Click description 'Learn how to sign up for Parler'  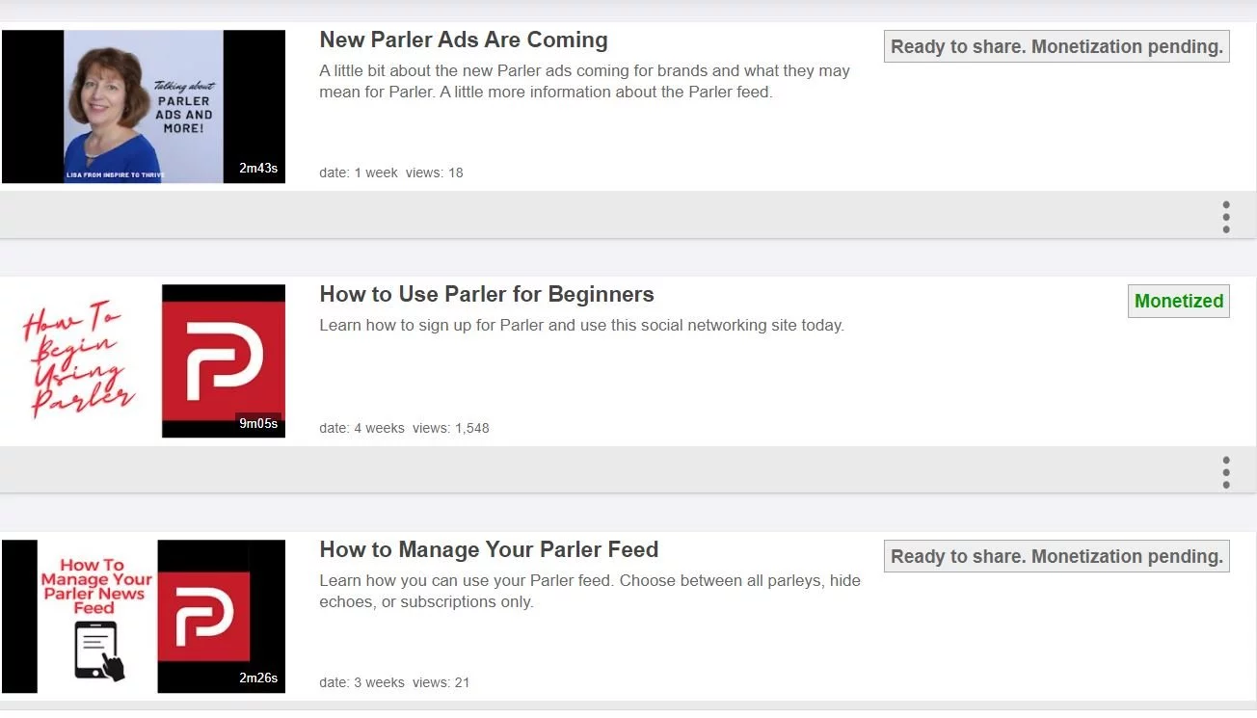click(582, 326)
